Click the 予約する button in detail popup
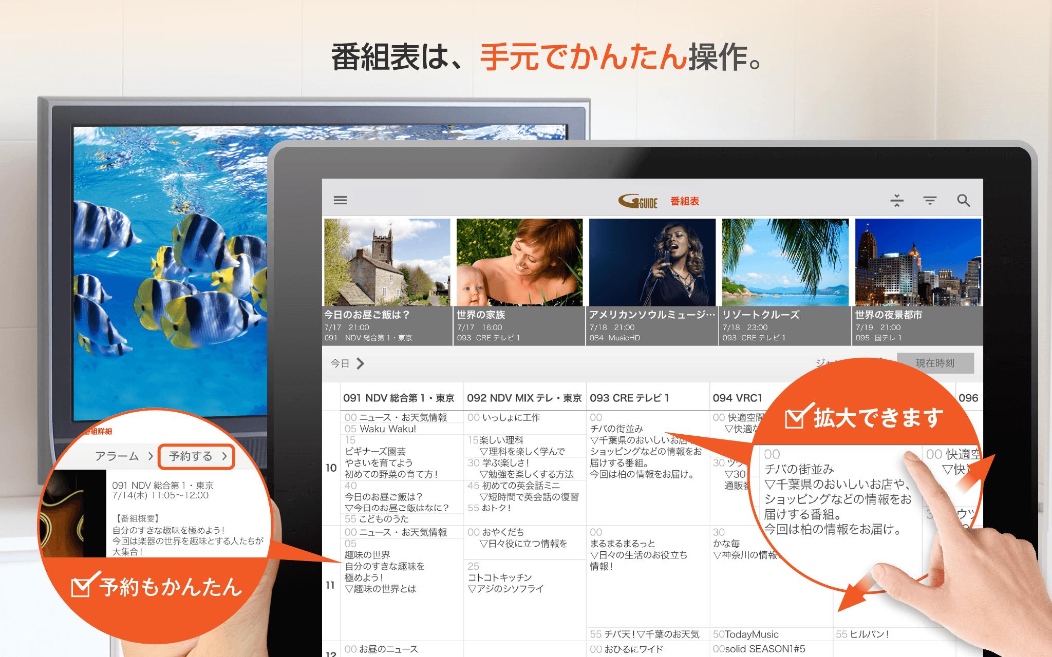This screenshot has width=1052, height=657. [197, 456]
